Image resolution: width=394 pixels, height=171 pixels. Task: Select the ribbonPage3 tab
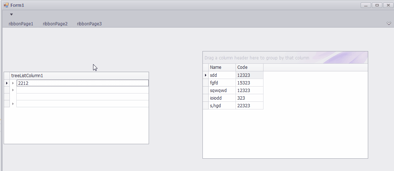point(89,24)
